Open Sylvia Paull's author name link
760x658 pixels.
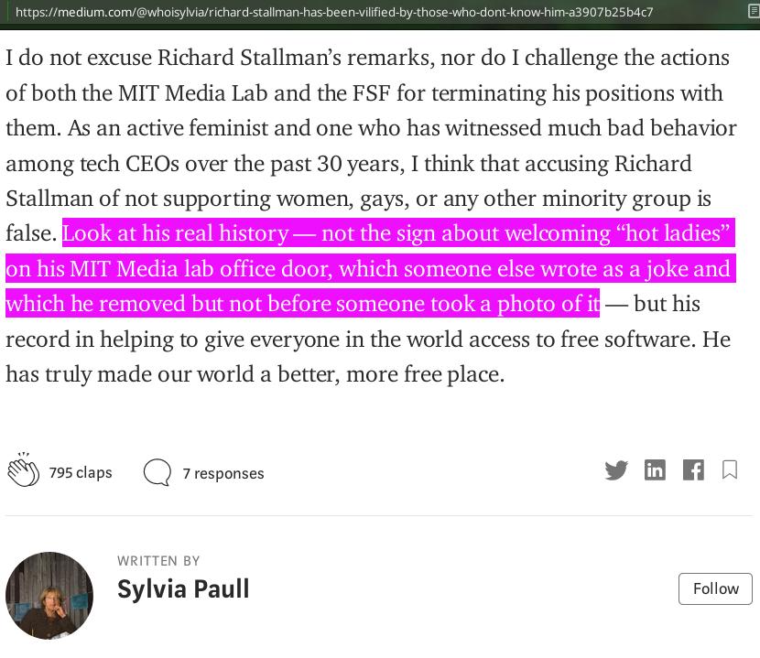tap(183, 589)
